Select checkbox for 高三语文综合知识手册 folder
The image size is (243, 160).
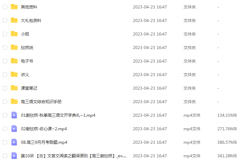point(5,101)
